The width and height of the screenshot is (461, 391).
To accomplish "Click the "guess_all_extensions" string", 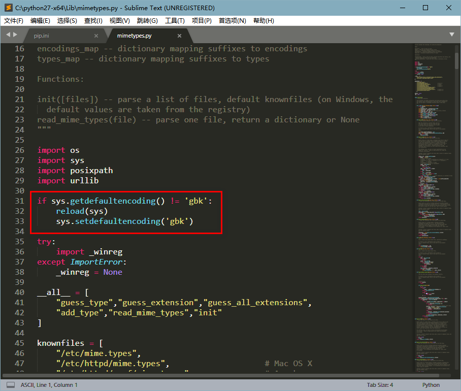I will pyautogui.click(x=255, y=303).
